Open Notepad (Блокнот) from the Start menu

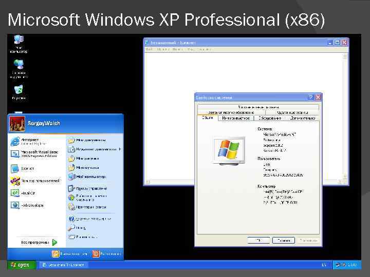(23, 168)
